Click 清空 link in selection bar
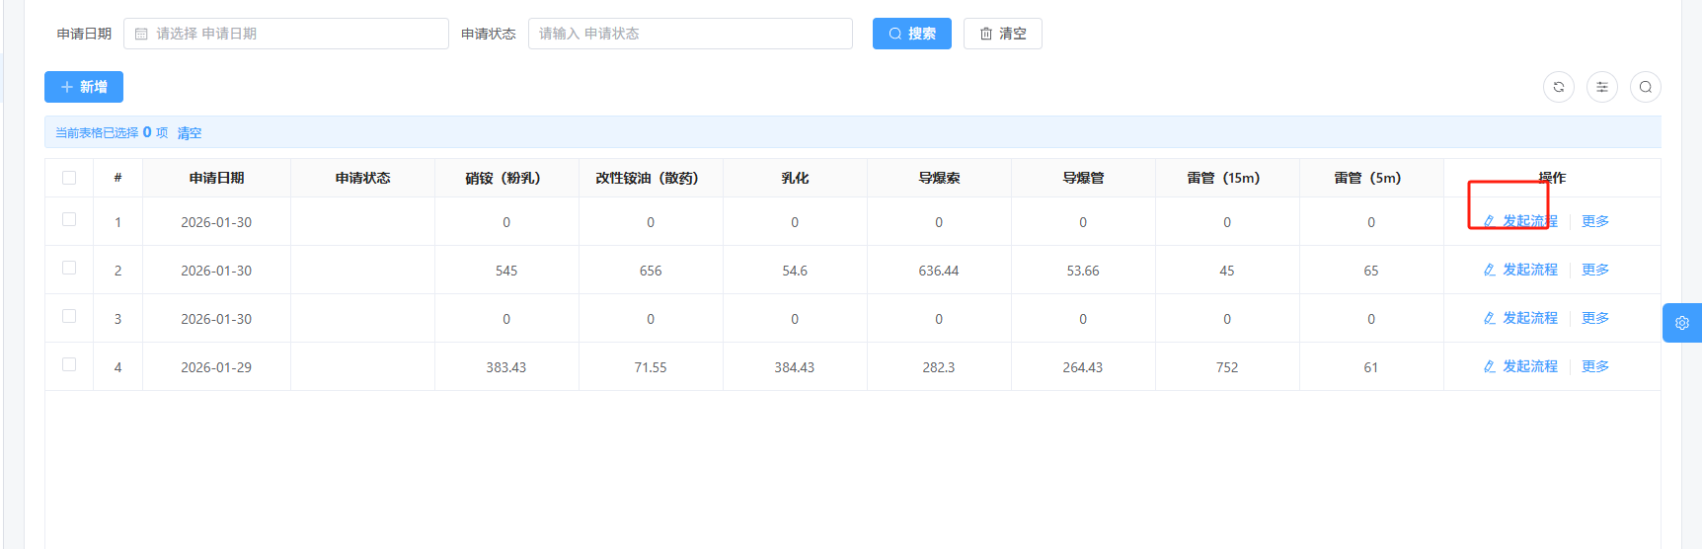Viewport: 1702px width, 549px height. [x=190, y=133]
